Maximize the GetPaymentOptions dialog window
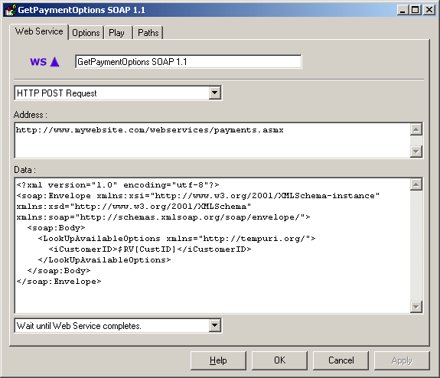Screen dimensions: 440x378 pyautogui.click(x=416, y=10)
